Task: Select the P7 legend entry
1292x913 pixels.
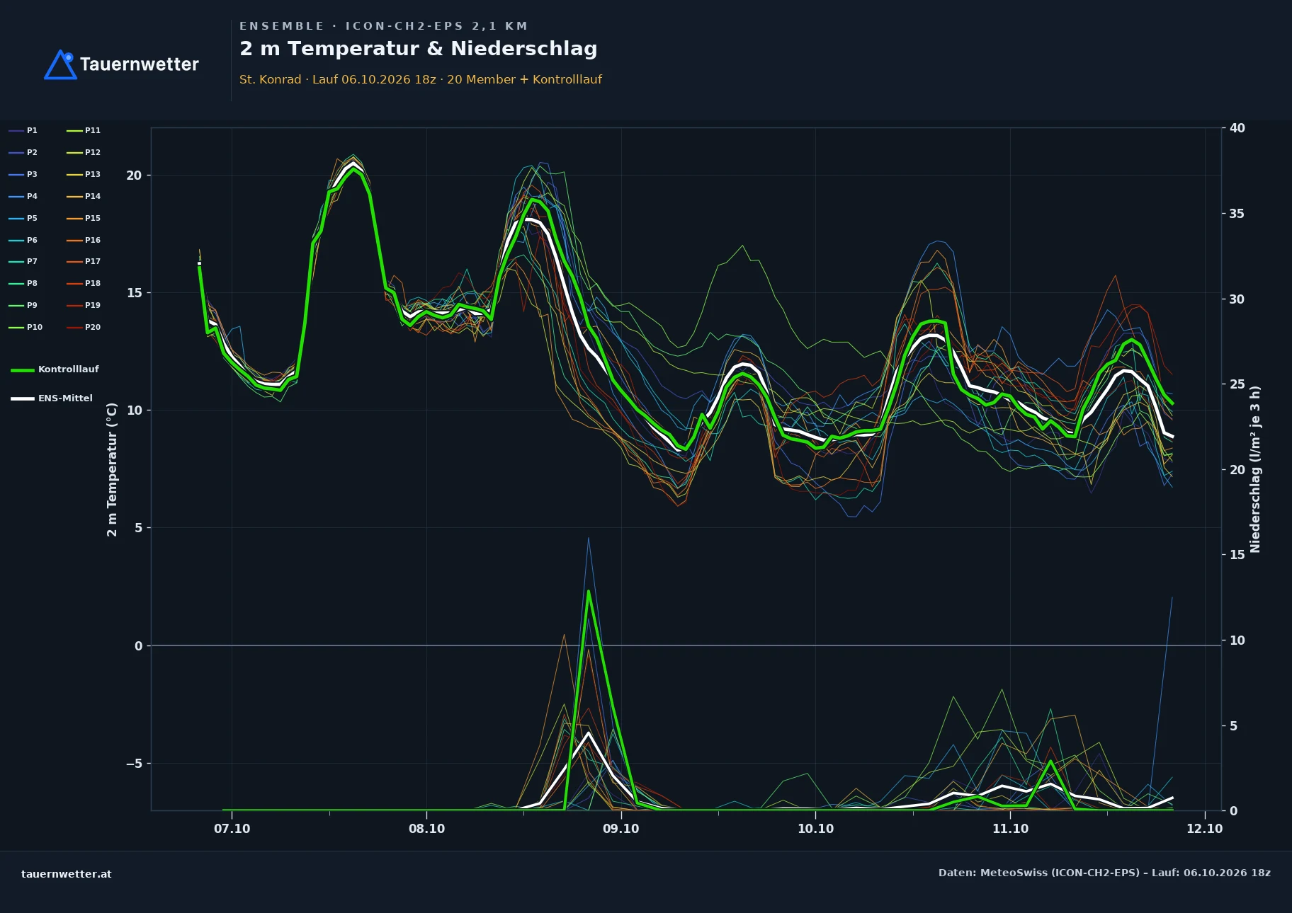Action: click(23, 261)
